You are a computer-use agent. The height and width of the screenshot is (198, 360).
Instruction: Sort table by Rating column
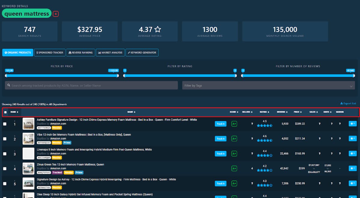pyautogui.click(x=264, y=112)
